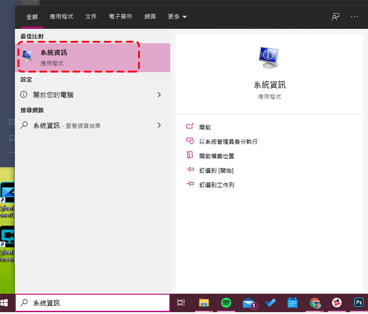Screen dimensions: 368x314
Task: Open the Calendar app in the taskbar
Action: (293, 303)
